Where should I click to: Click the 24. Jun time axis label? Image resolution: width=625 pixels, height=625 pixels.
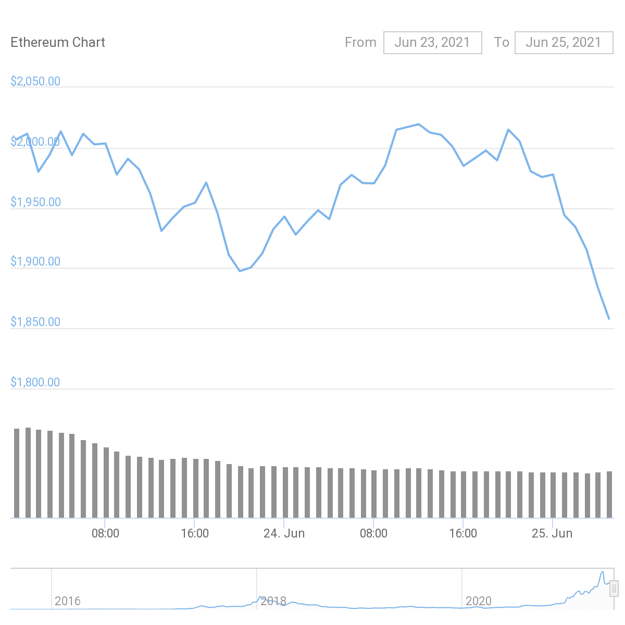[x=284, y=533]
